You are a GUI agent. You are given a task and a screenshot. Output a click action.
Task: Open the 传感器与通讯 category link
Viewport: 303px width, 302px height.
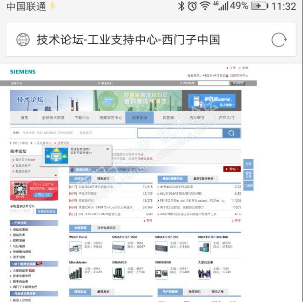tap(22, 252)
